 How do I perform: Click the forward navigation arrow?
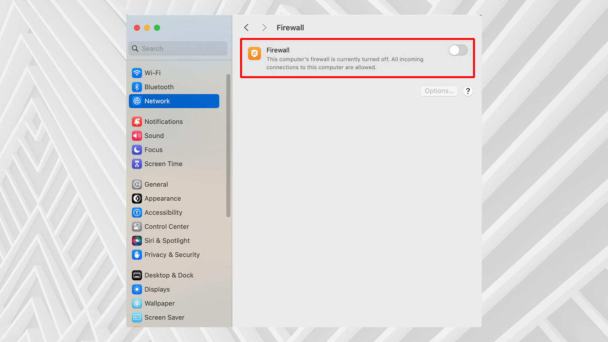[264, 27]
